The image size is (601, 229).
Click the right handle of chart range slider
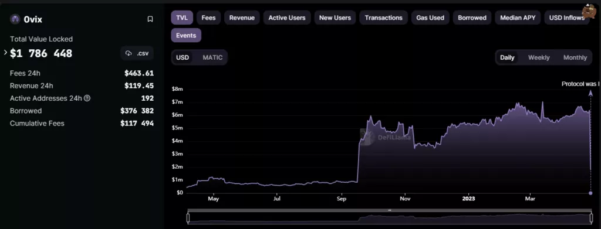pyautogui.click(x=592, y=218)
